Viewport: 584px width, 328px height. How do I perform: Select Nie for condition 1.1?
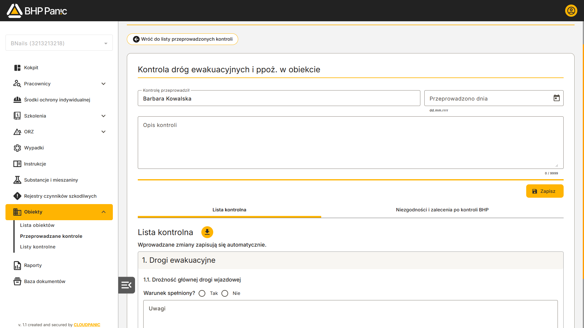coord(225,293)
